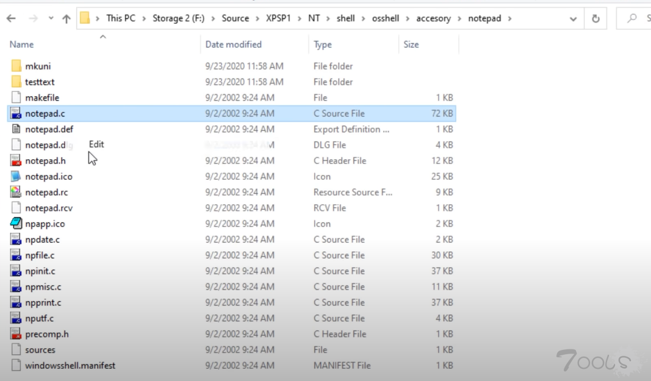
Task: Refresh the current folder view
Action: pos(595,19)
